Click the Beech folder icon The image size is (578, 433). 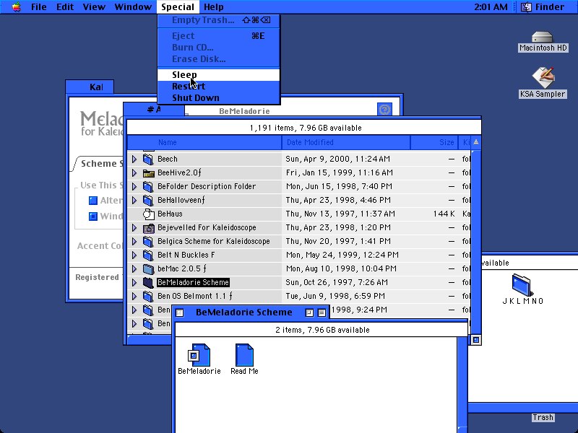pyautogui.click(x=148, y=159)
